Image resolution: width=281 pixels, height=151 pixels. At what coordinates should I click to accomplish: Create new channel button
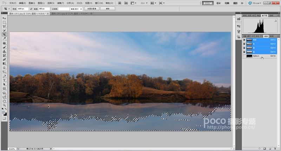coord(270,149)
